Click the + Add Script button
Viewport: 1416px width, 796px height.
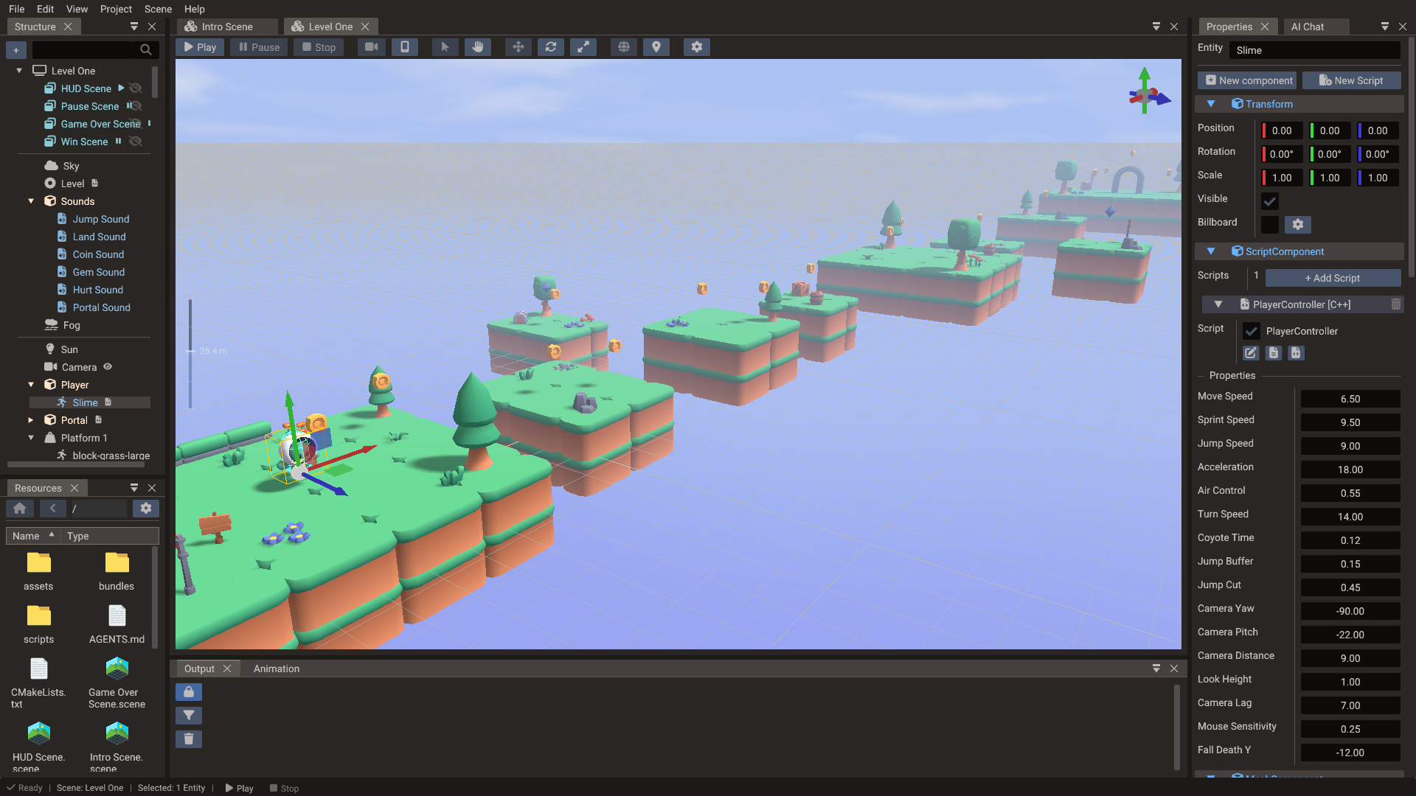(1333, 278)
